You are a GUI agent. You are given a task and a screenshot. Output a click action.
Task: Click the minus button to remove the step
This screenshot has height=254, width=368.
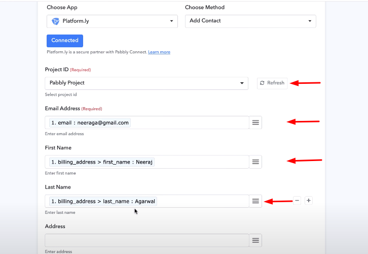(297, 201)
